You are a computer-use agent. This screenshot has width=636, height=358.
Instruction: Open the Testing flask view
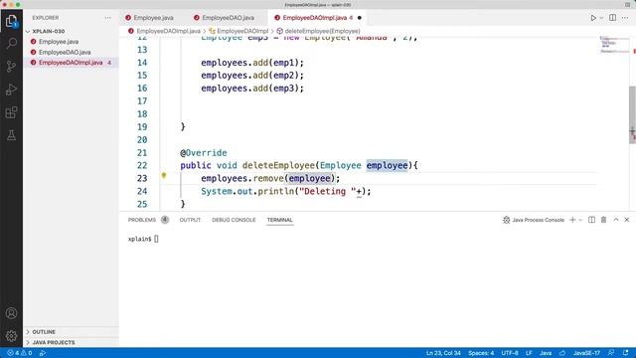click(11, 135)
